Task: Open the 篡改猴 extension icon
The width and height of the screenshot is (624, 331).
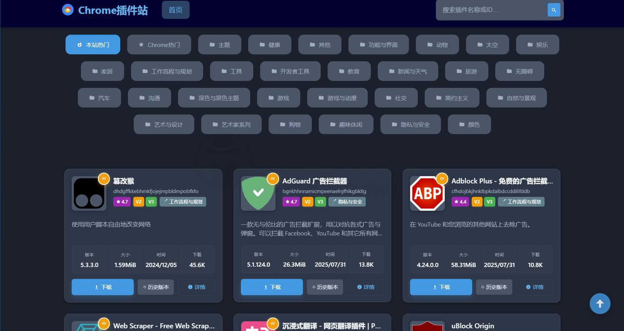Action: [x=89, y=193]
